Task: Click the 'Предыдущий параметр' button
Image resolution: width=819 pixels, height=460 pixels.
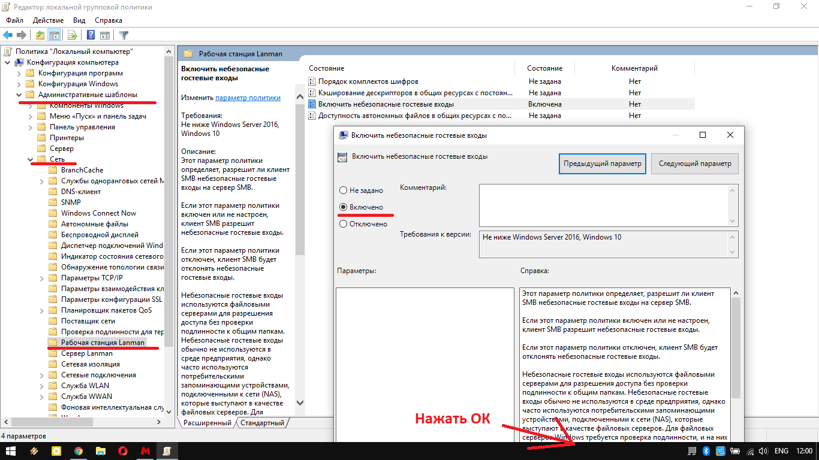Action: point(602,164)
